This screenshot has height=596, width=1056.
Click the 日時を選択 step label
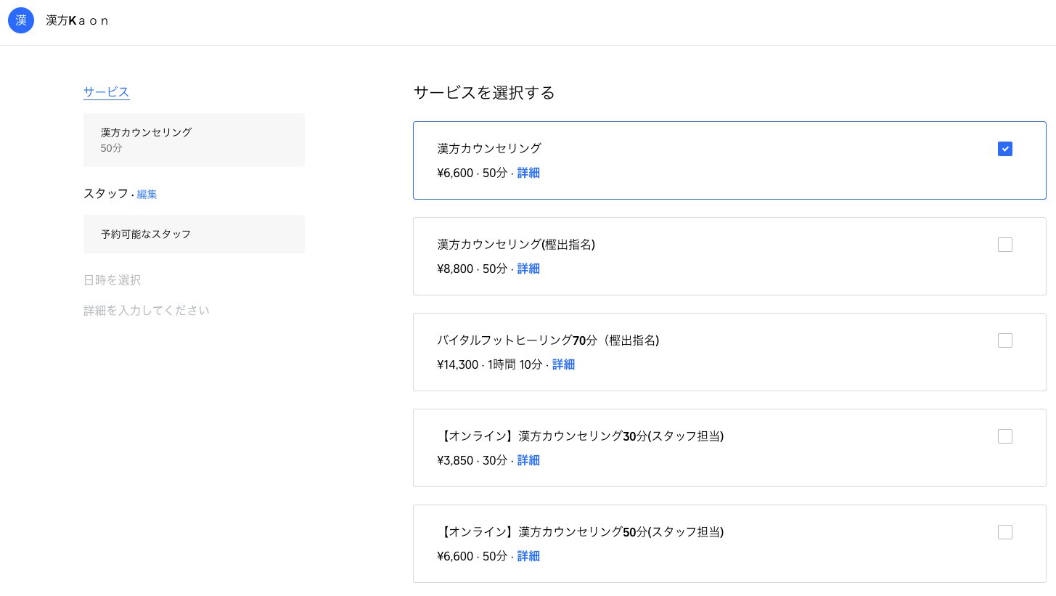click(x=112, y=279)
